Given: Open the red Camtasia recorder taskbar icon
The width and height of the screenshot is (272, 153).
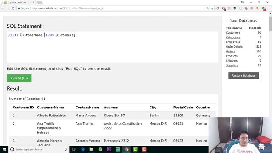Looking at the screenshot, I should pos(144,149).
